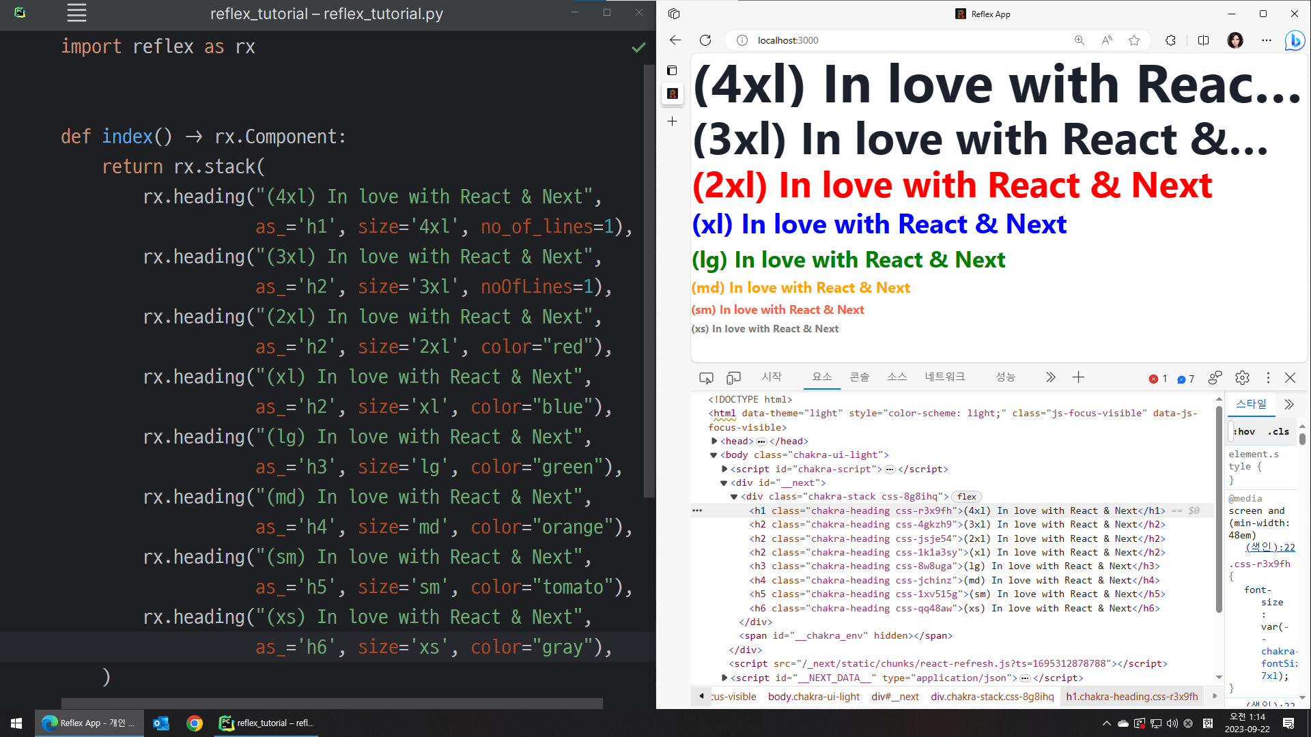Screen dimensions: 1311x737
Task: Toggle device emulation mode icon
Action: [x=733, y=377]
